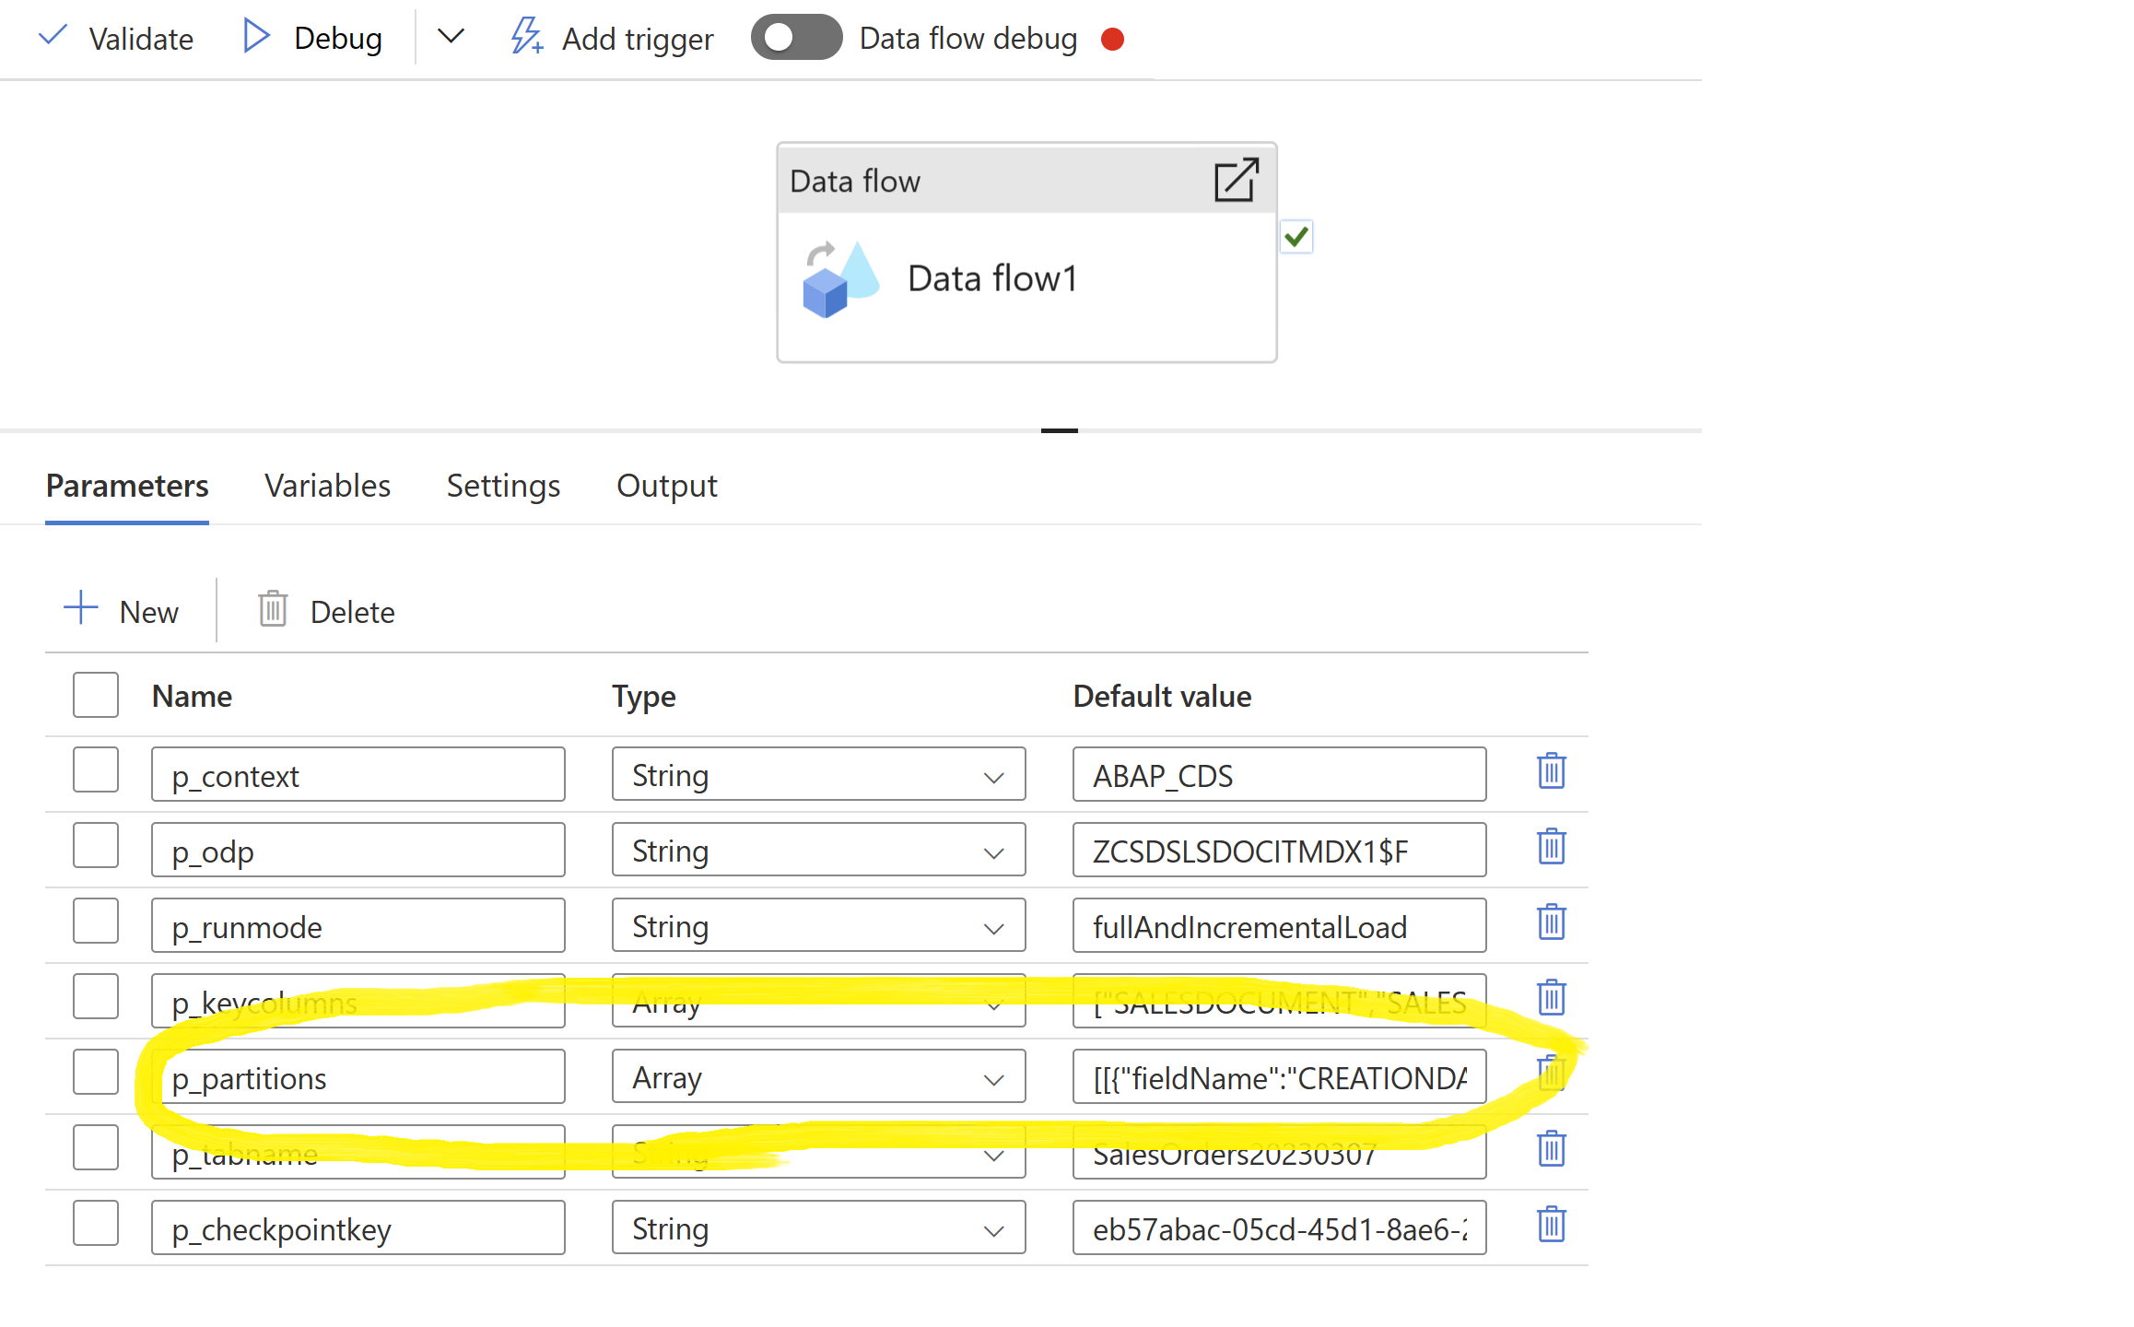The image size is (2134, 1327).
Task: Expand Debug options dropdown chevron
Action: pyautogui.click(x=451, y=38)
